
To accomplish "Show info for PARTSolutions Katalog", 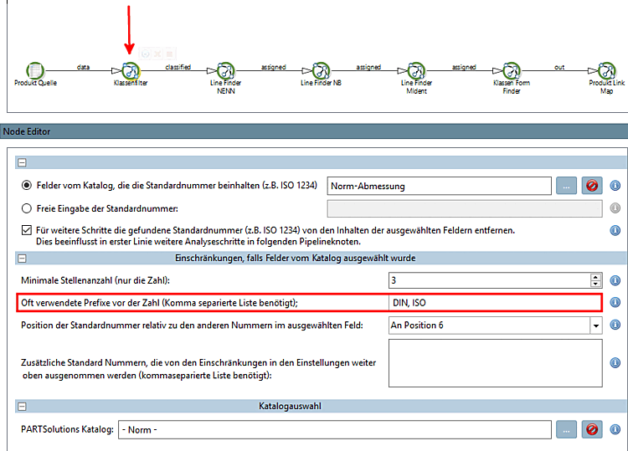I will click(615, 429).
